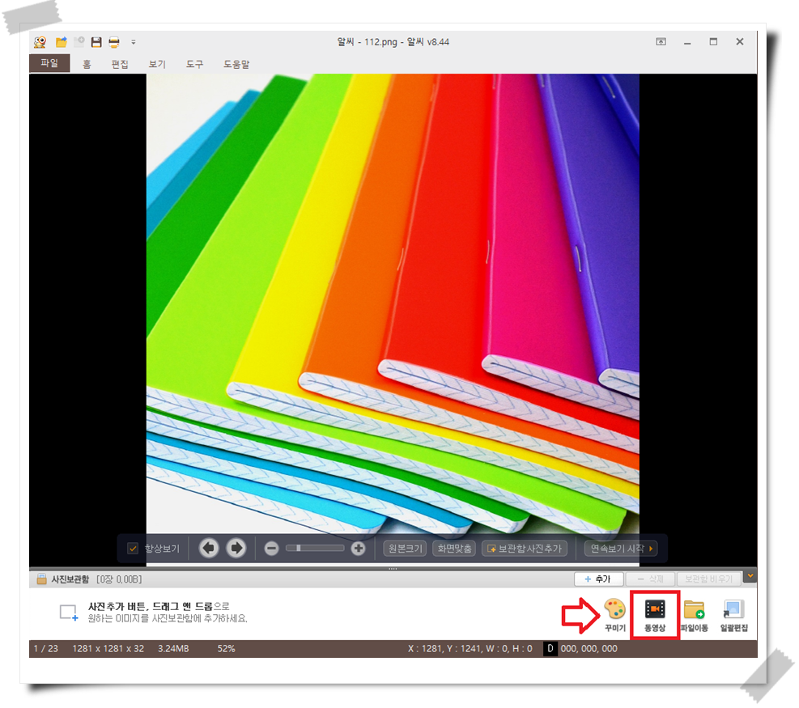This screenshot has height=708, width=799.
Task: Click the D color indicator box
Action: pos(550,648)
